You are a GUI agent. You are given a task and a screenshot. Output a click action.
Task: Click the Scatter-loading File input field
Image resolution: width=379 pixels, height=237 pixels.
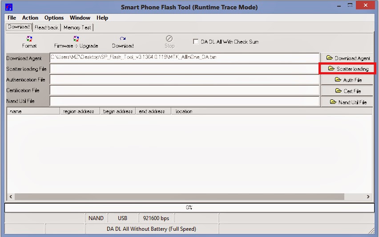[x=184, y=69]
